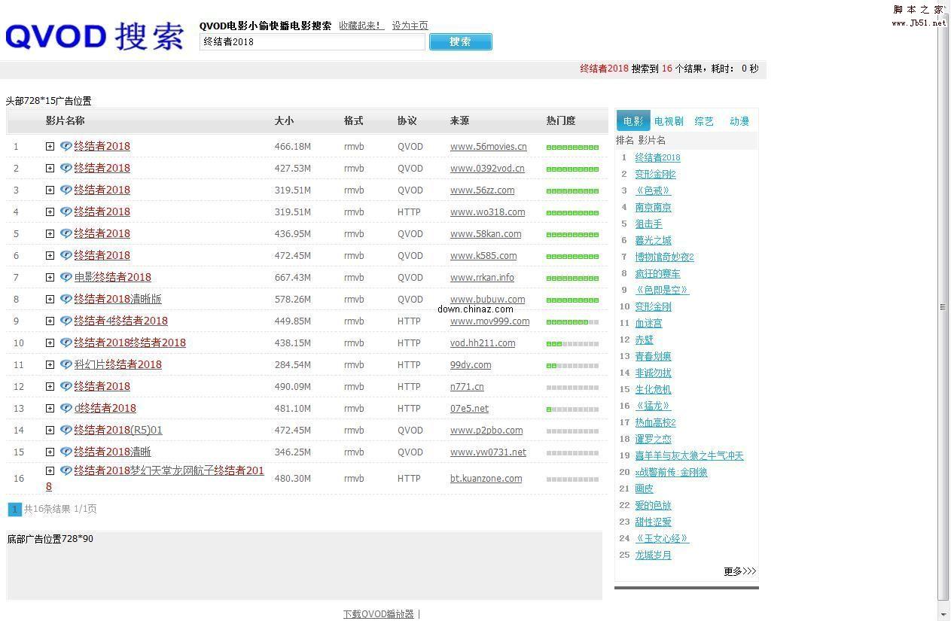This screenshot has width=951, height=621.
Task: Click the eye icon in row 2
Action: click(x=66, y=168)
